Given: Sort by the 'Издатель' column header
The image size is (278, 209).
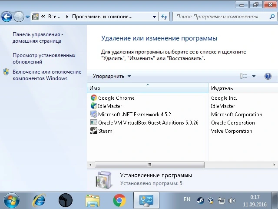Looking at the screenshot, I should click(243, 88).
